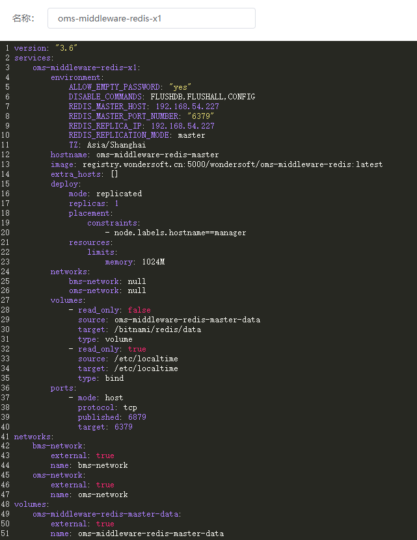Click the node.labels.hostname==manager constraint

point(180,233)
